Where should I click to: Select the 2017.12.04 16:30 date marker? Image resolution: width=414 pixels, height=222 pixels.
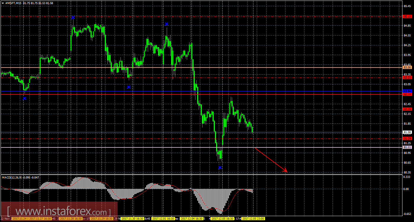click(192, 219)
